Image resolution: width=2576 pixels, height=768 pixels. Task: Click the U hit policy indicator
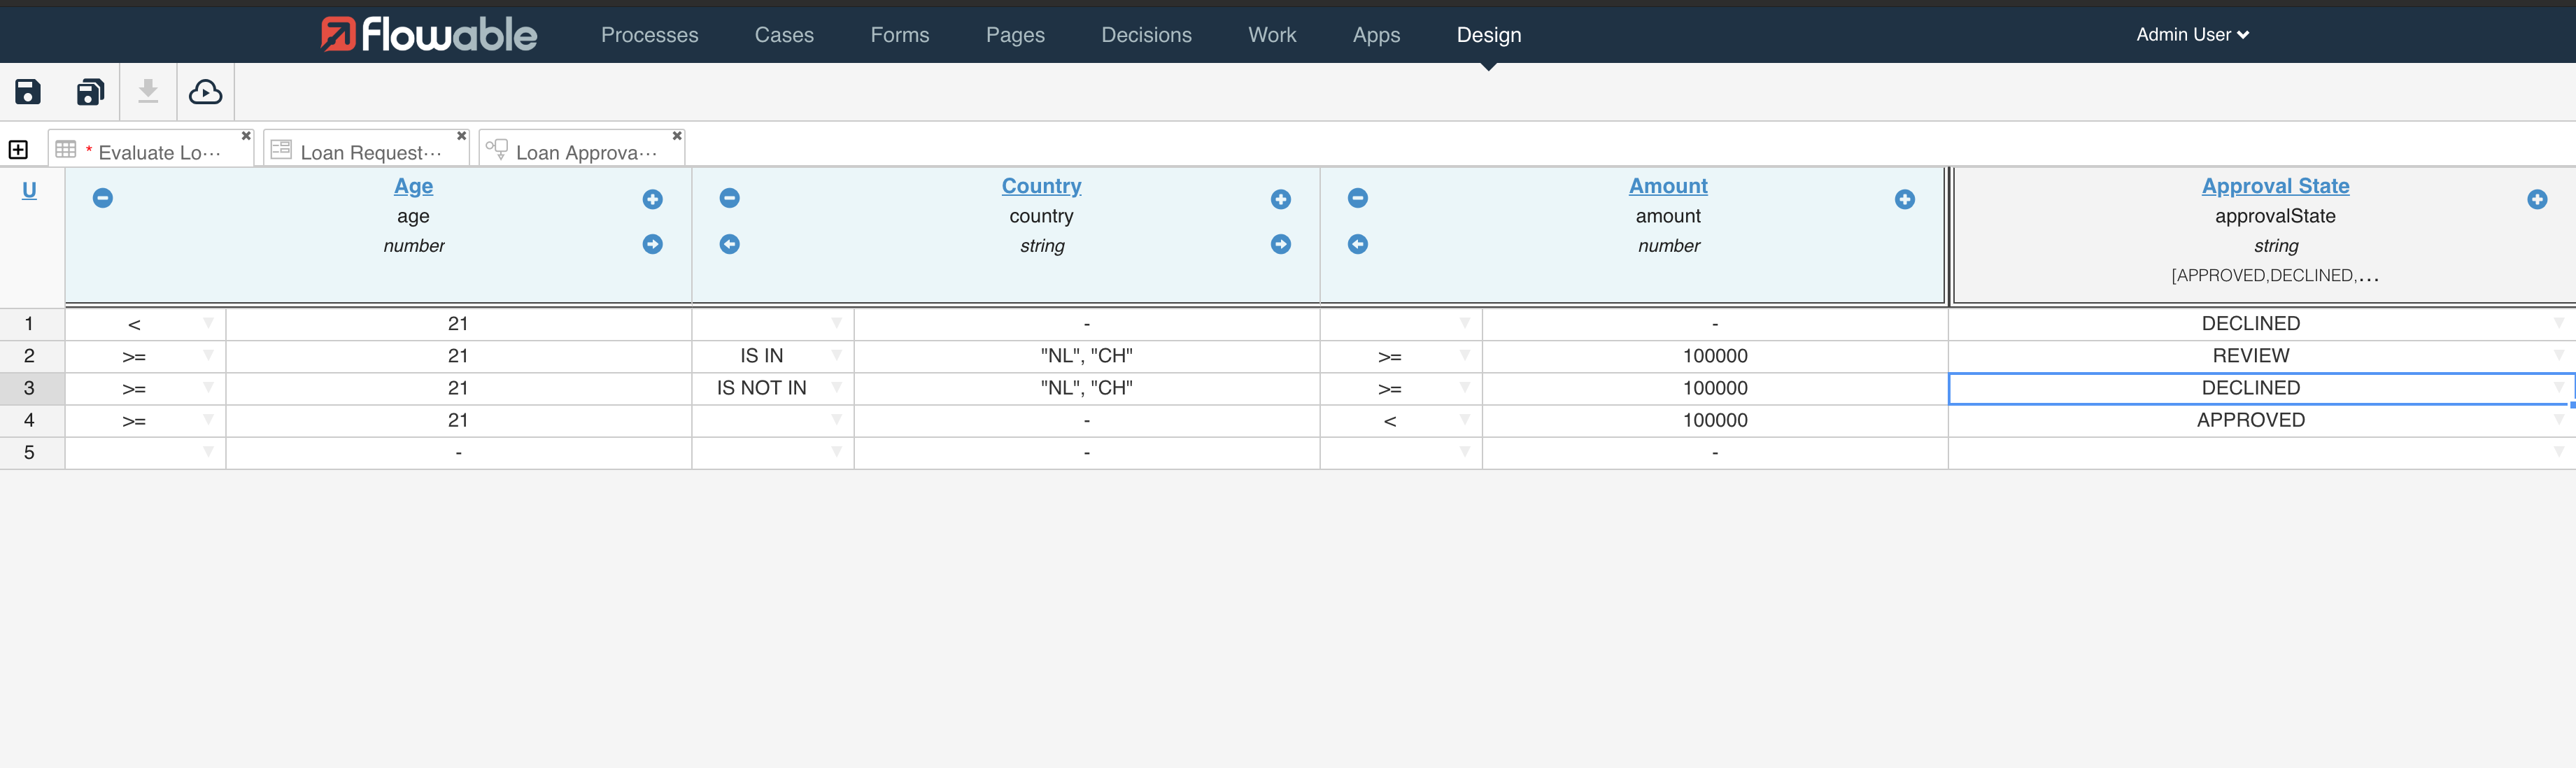point(28,190)
